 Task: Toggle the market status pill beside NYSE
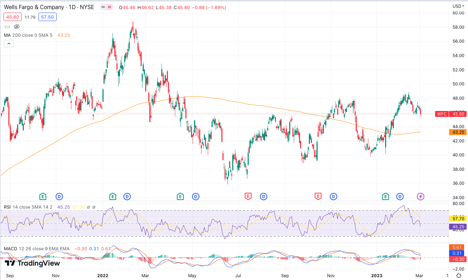pyautogui.click(x=106, y=7)
